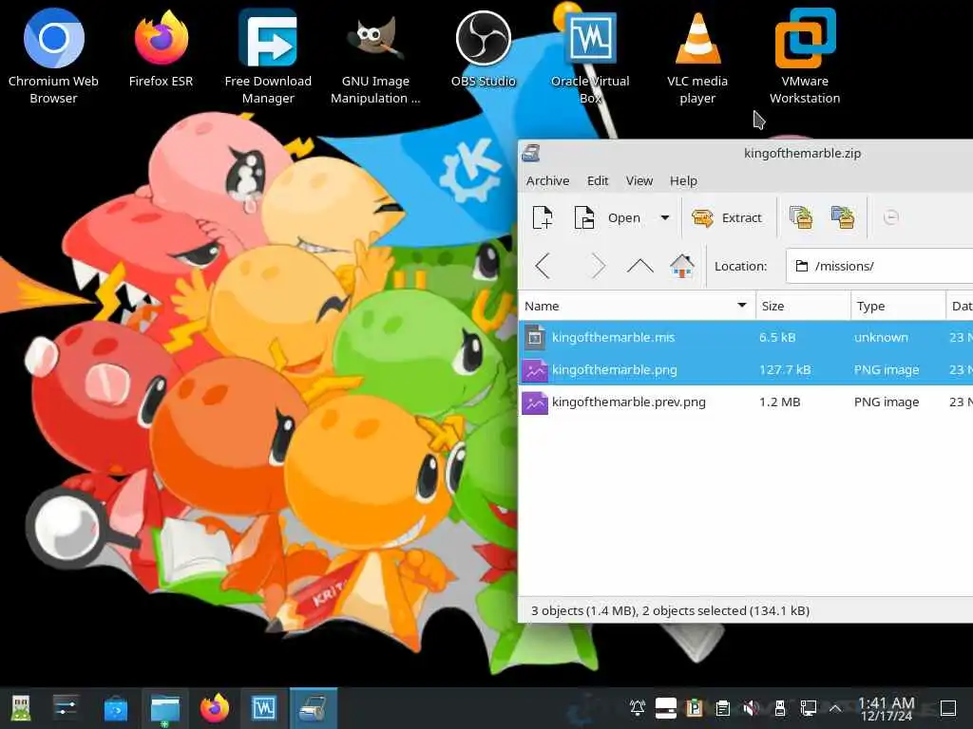Open network connections tray icon
Image resolution: width=973 pixels, height=729 pixels.
point(808,708)
